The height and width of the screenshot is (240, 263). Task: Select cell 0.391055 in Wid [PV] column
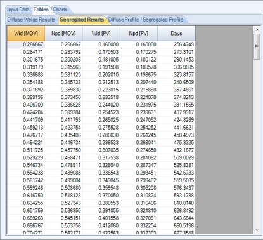click(x=101, y=211)
